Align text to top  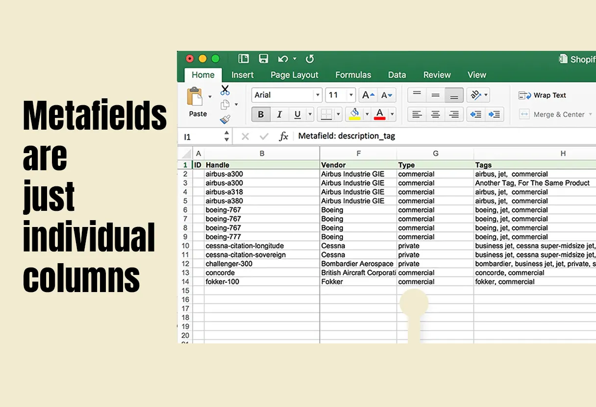[417, 95]
